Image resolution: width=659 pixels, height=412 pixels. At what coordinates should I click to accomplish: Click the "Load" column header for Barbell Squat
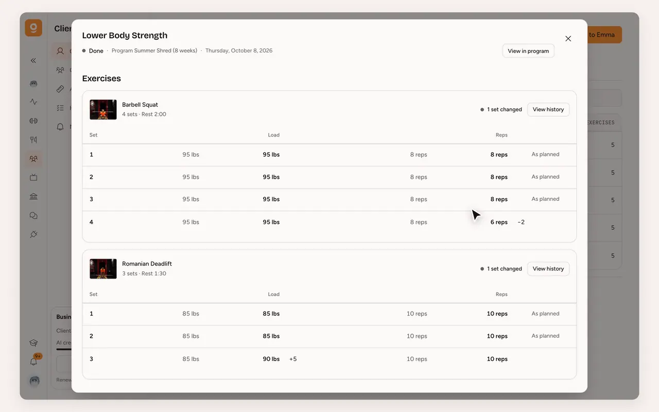(273, 135)
